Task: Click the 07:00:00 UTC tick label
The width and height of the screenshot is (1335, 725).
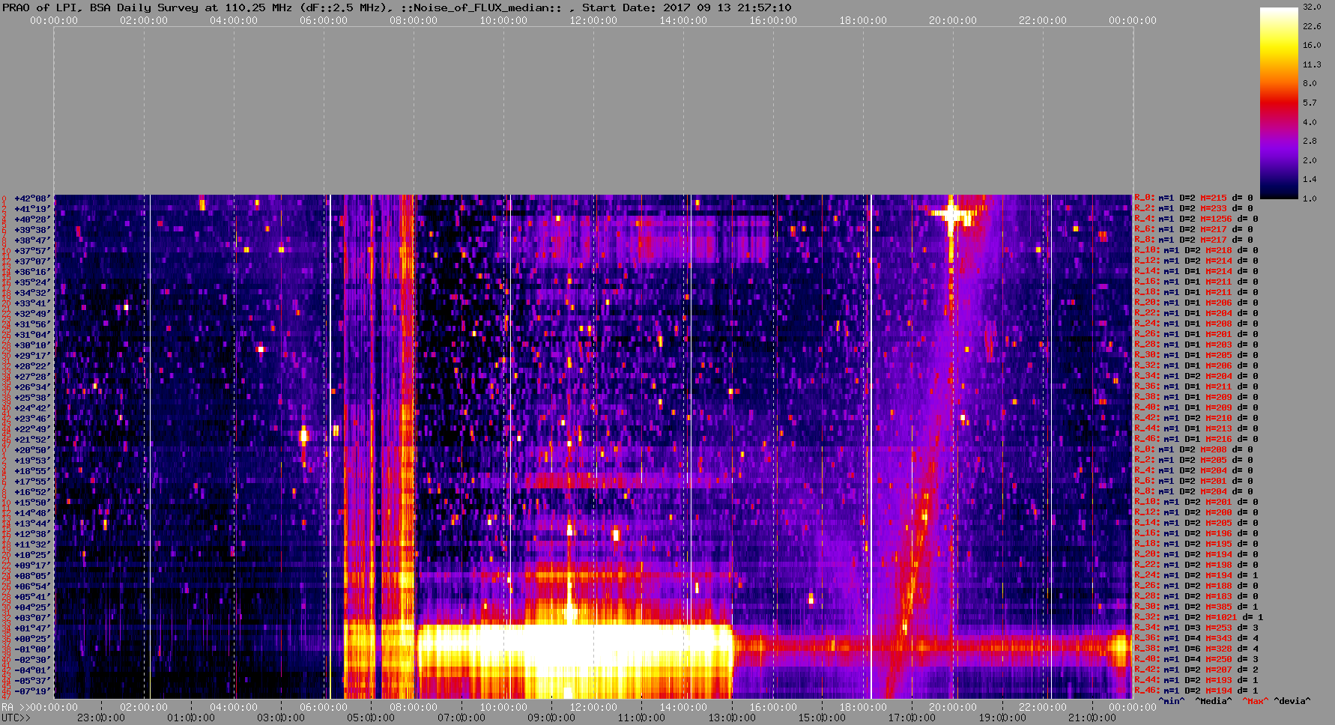Action: point(462,718)
